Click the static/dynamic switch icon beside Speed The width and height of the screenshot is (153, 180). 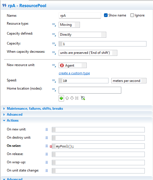point(54,81)
